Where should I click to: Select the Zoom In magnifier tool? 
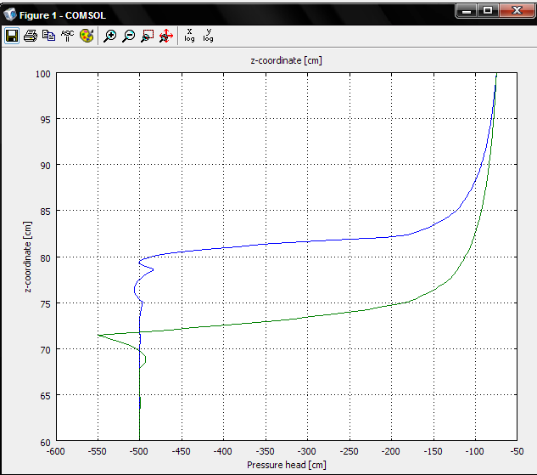coord(109,36)
